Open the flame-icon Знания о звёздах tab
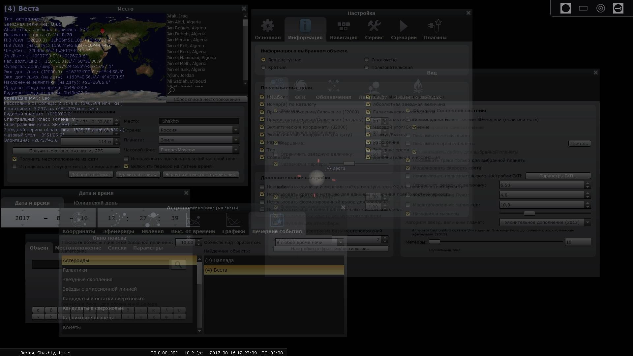 tap(418, 89)
